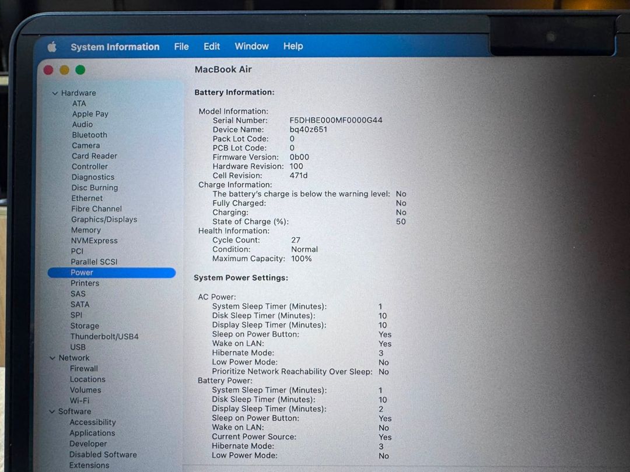Click the Network category label
This screenshot has height=472, width=630.
pos(74,358)
